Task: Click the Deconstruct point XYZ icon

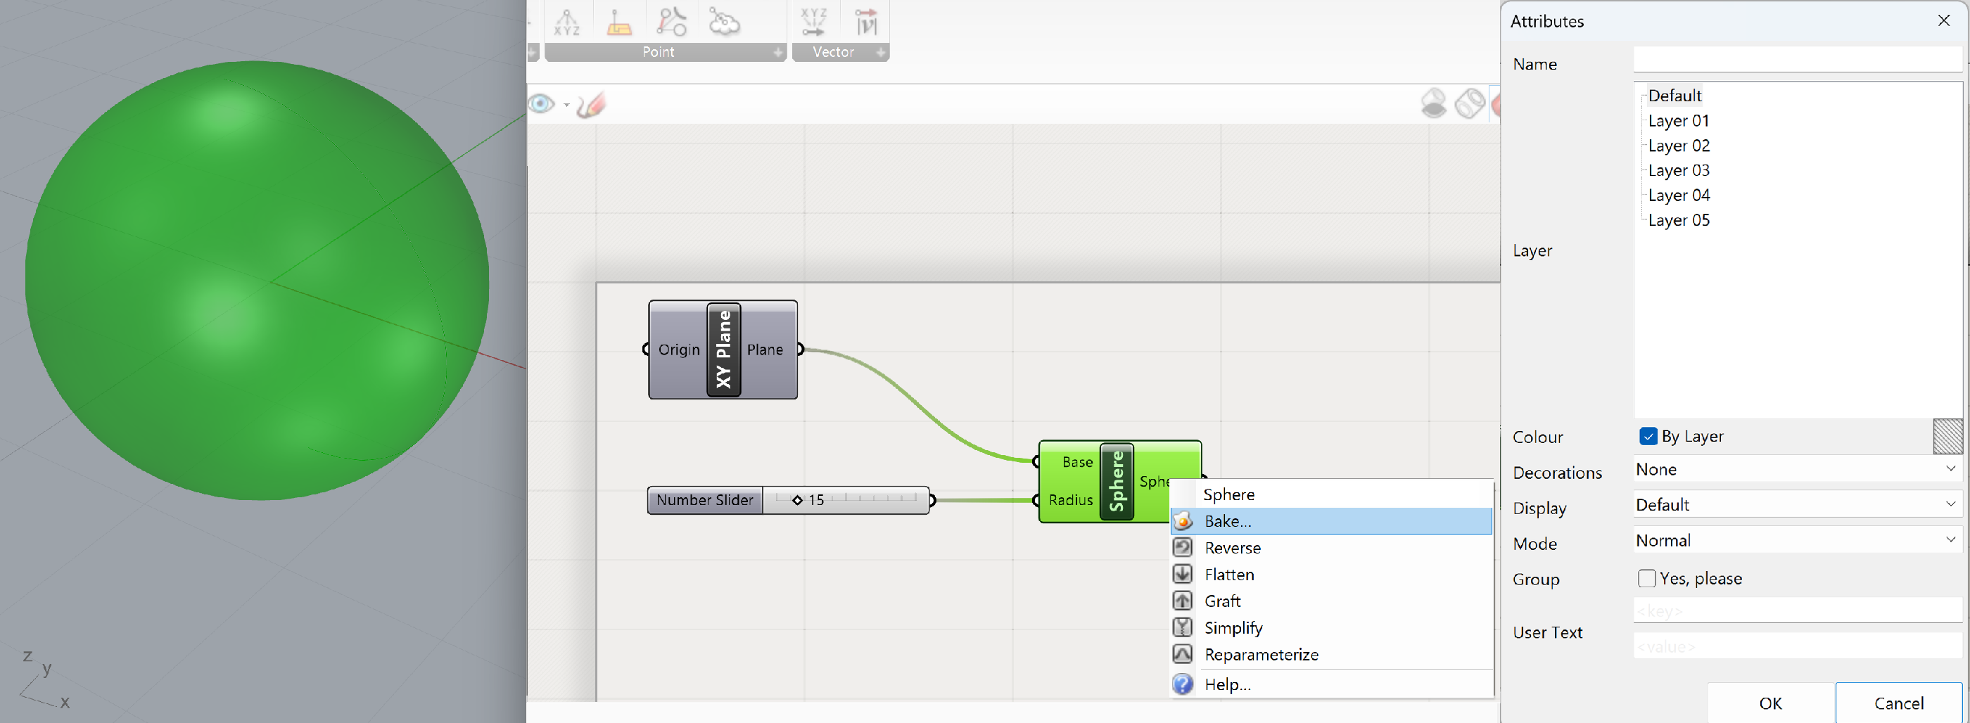Action: 566,23
